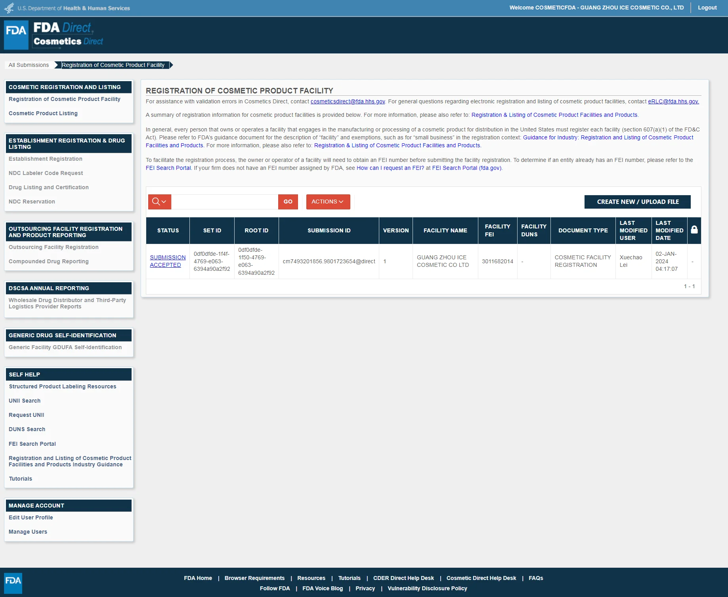
Task: Open Establishment Registration sidebar item
Action: pyautogui.click(x=46, y=159)
